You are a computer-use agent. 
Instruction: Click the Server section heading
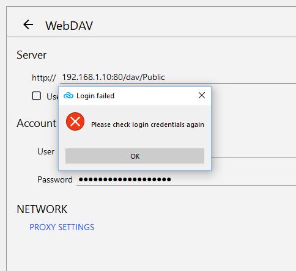[31, 55]
